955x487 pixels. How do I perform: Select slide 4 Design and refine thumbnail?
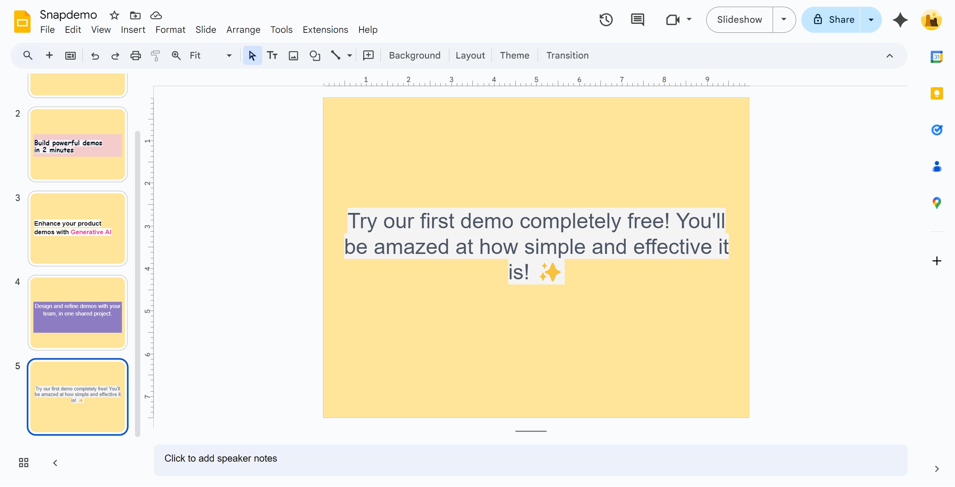(x=78, y=313)
